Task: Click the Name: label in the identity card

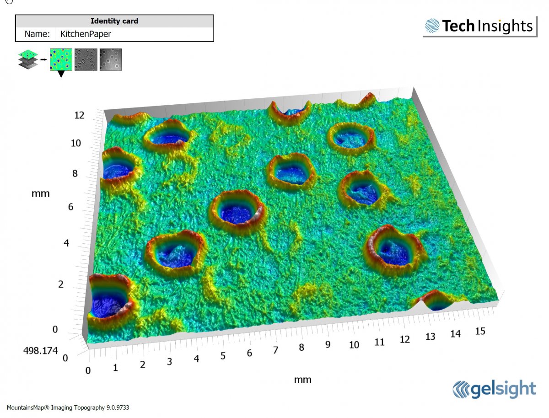Action: click(37, 34)
